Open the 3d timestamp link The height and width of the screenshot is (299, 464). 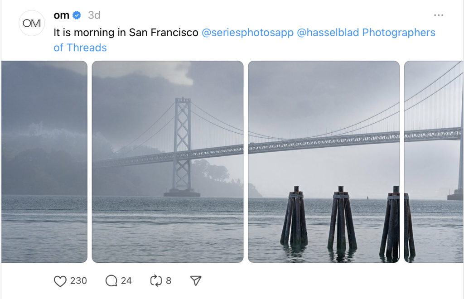[94, 15]
